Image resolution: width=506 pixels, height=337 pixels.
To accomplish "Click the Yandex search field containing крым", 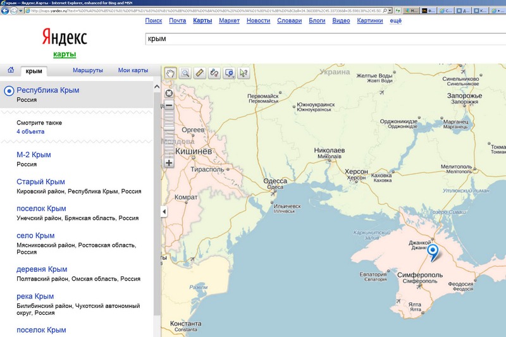I will (x=326, y=39).
